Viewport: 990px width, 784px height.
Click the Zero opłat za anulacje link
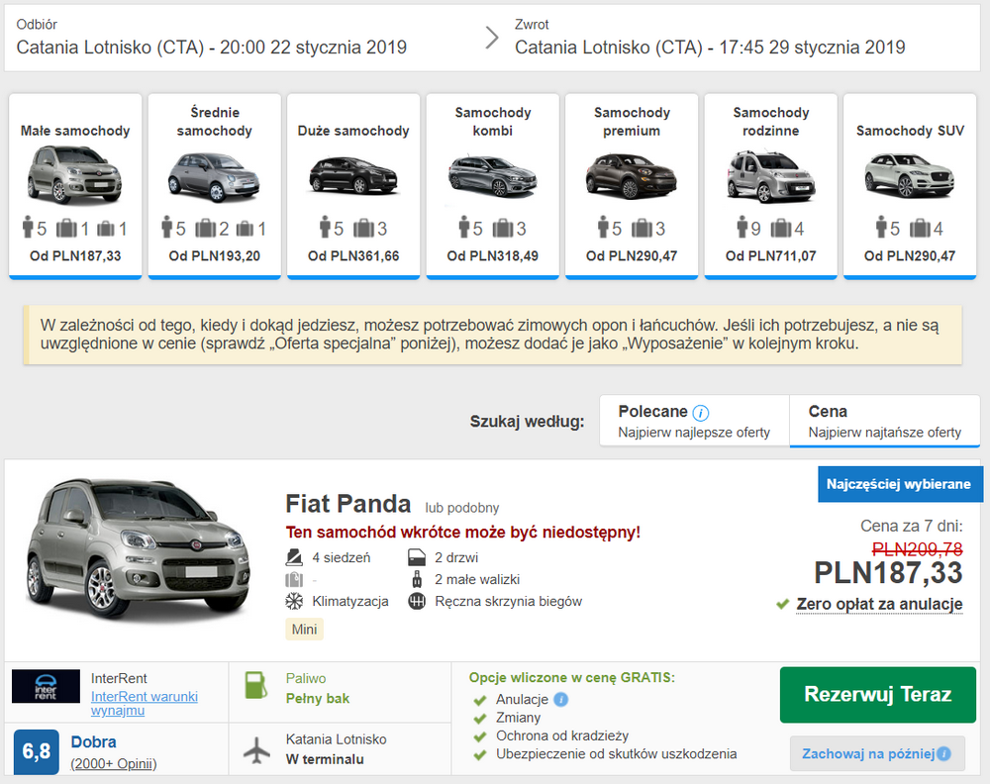click(x=879, y=604)
